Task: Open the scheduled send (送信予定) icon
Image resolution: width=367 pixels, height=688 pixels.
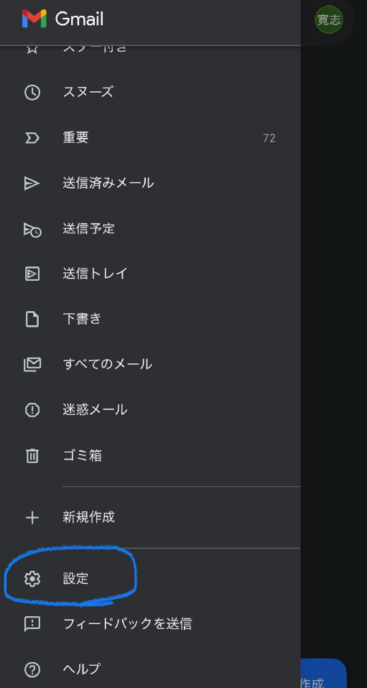Action: (32, 229)
